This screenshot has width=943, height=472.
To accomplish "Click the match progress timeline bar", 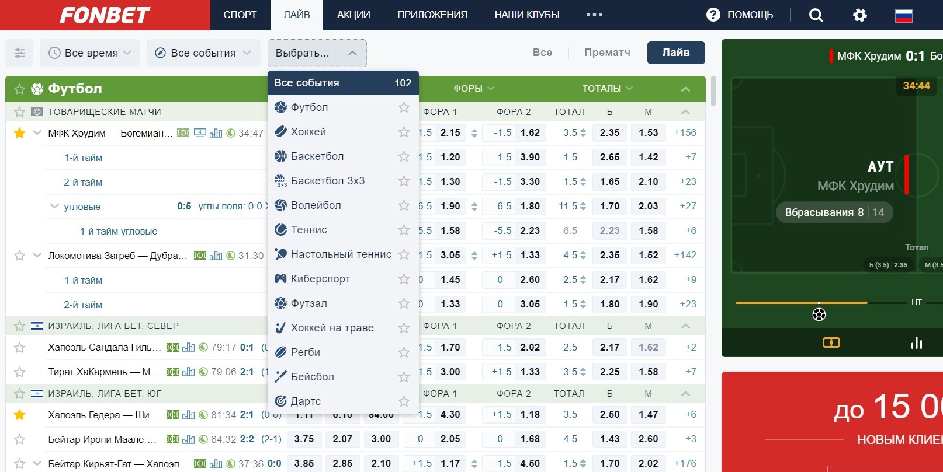I will point(820,303).
